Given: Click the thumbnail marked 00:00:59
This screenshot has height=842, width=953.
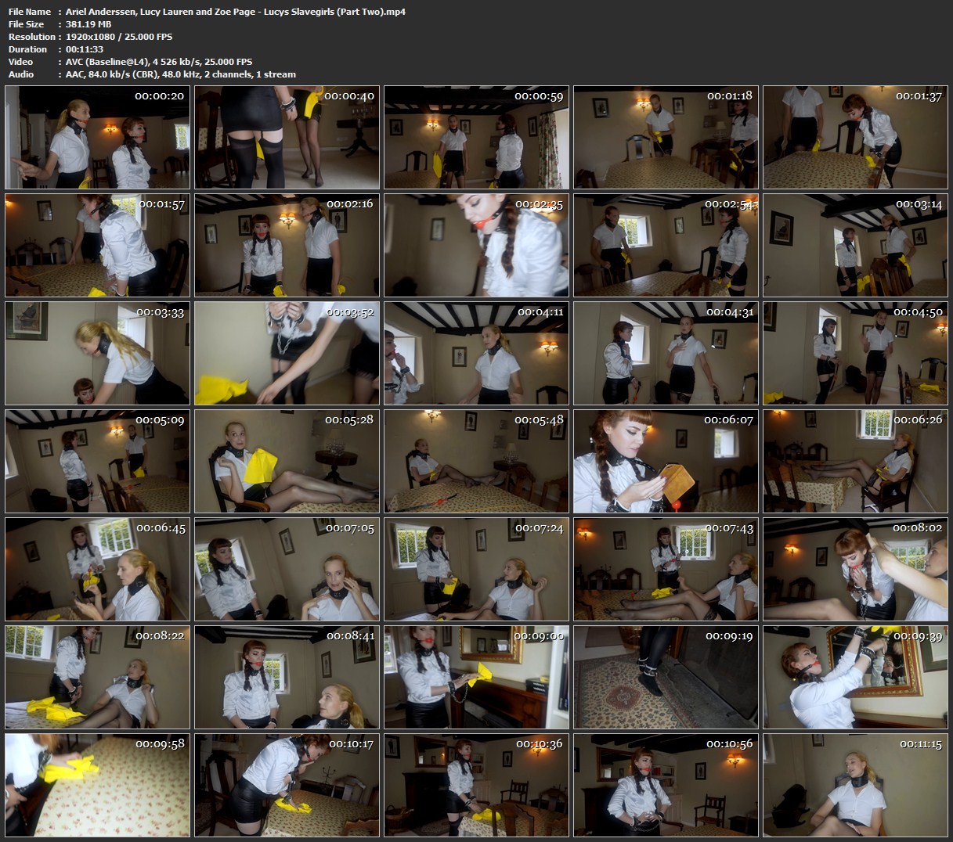Looking at the screenshot, I should pyautogui.click(x=477, y=138).
